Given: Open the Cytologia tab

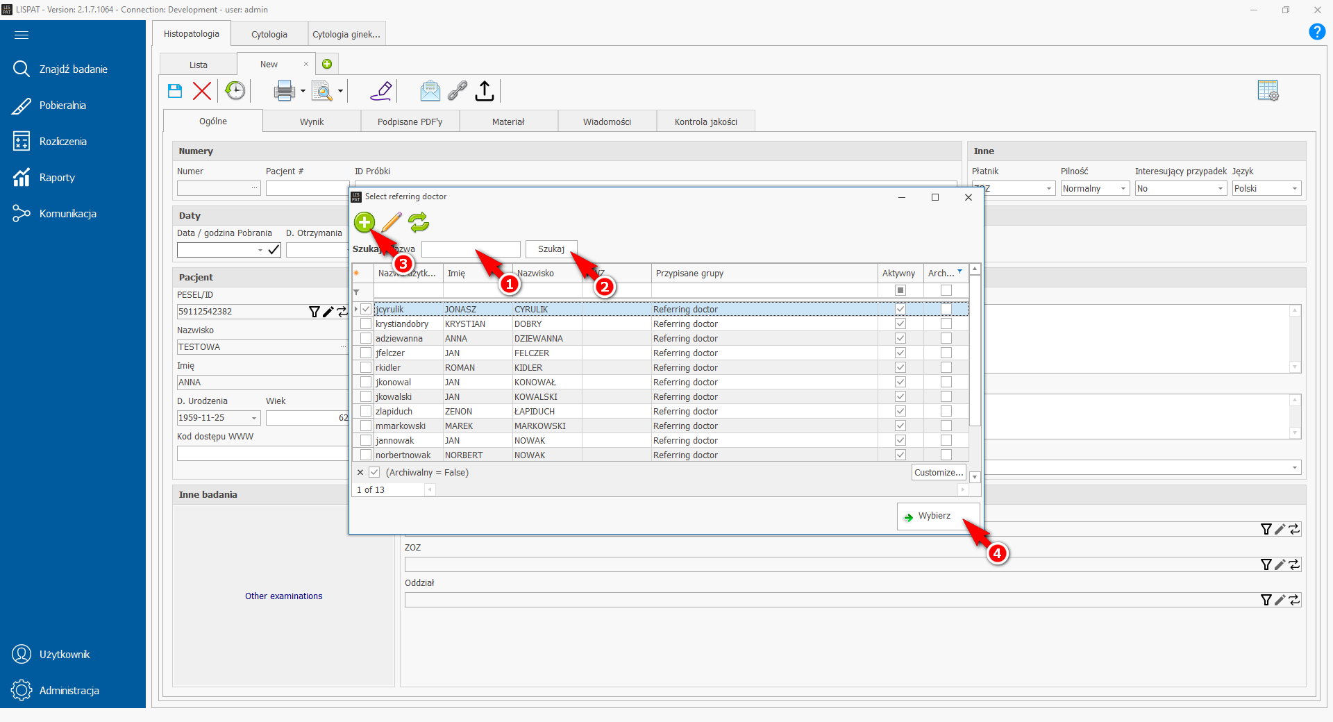Looking at the screenshot, I should (x=269, y=34).
